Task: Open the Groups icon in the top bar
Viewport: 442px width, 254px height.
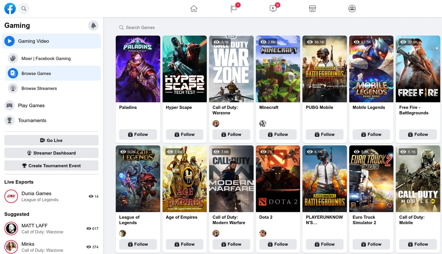Action: (352, 8)
